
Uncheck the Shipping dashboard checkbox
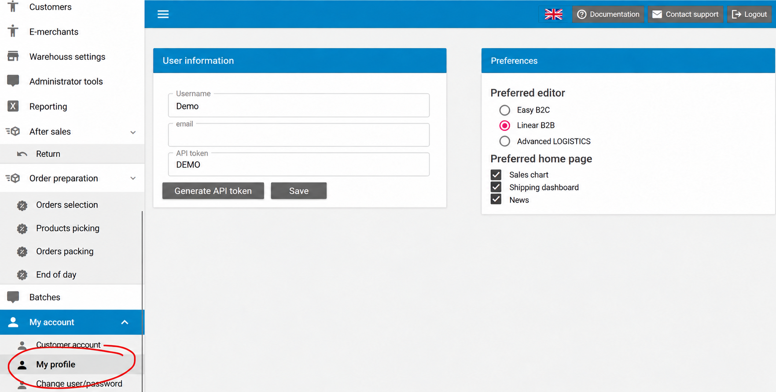(x=496, y=187)
